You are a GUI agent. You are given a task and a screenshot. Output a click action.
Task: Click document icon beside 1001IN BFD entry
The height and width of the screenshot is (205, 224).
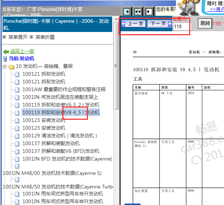(x=17, y=159)
